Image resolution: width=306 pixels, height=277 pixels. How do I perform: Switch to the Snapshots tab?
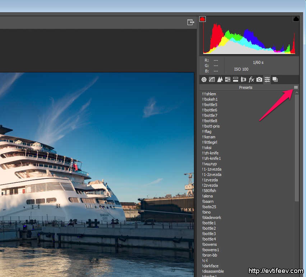pyautogui.click(x=275, y=80)
